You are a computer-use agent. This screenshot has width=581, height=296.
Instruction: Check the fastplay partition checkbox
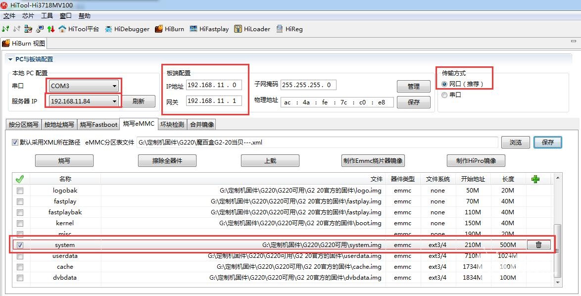pos(20,201)
